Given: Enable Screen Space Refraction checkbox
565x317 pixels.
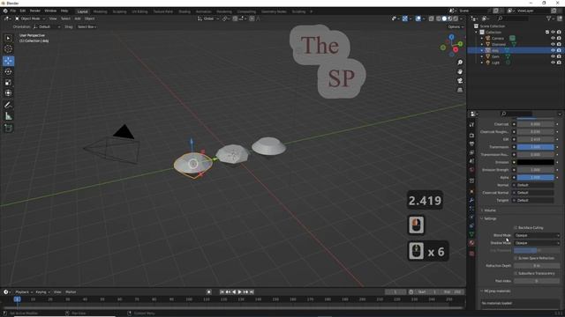Looking at the screenshot, I should pos(516,258).
